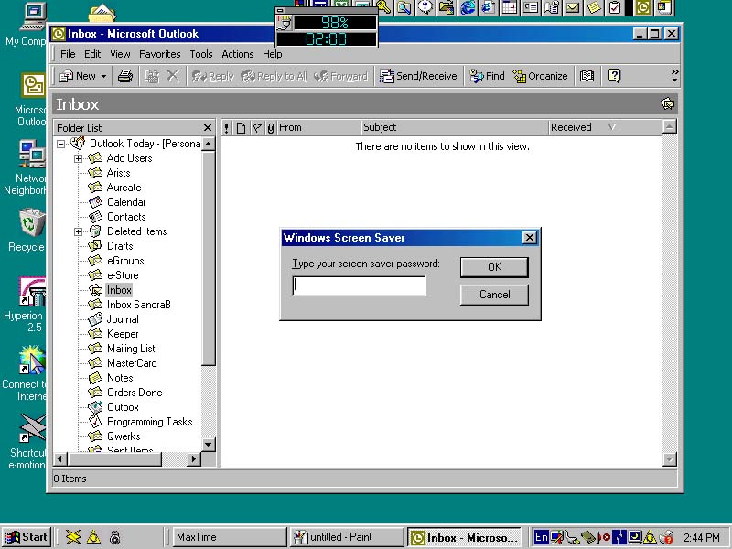Open the File menu

(x=68, y=54)
